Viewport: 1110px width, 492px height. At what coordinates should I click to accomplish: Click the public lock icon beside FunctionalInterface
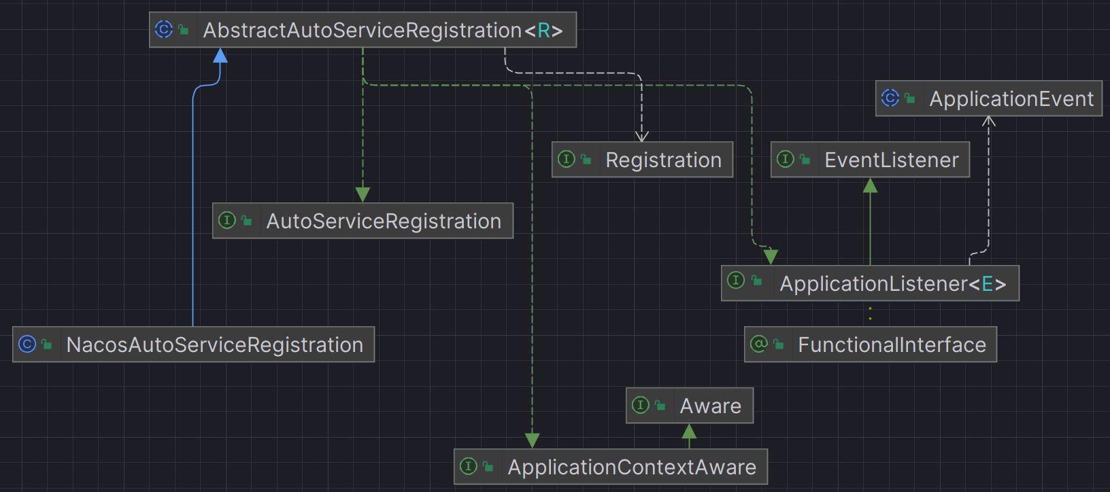point(779,345)
